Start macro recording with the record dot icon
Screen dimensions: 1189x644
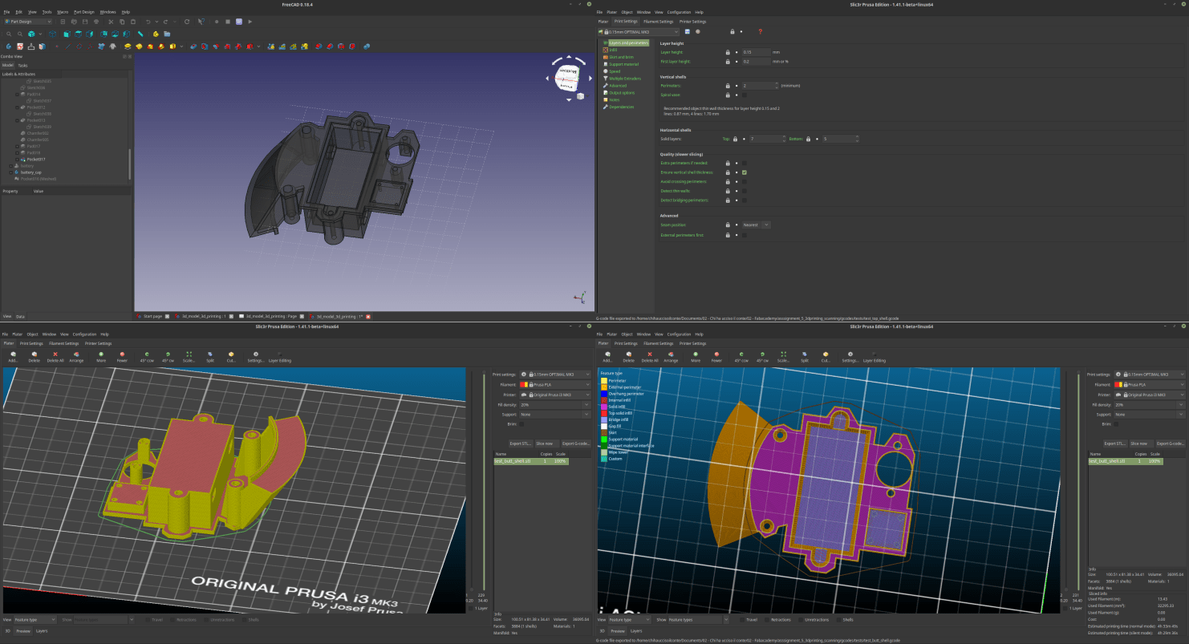(217, 22)
